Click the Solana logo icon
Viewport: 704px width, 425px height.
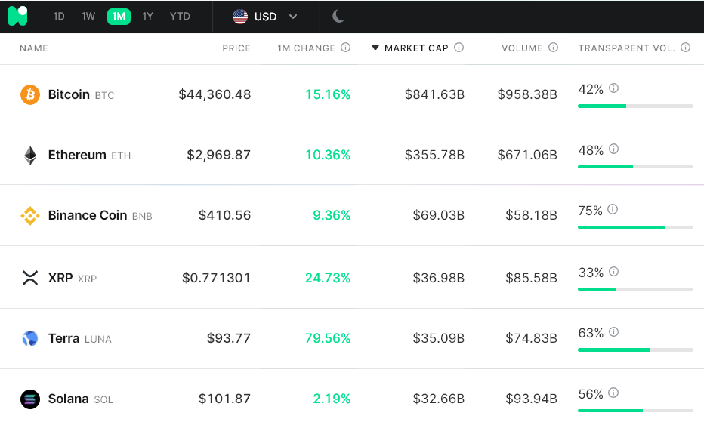click(x=30, y=399)
